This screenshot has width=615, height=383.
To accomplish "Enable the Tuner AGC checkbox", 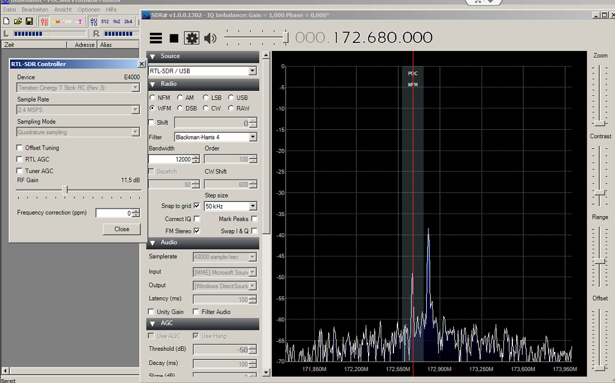I will [x=20, y=171].
